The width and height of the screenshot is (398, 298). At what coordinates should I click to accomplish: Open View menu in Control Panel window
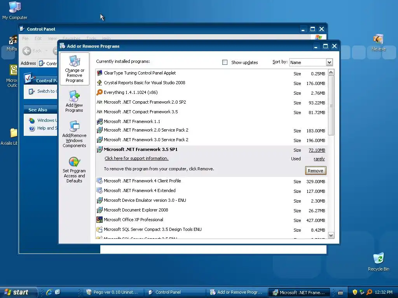pos(52,38)
